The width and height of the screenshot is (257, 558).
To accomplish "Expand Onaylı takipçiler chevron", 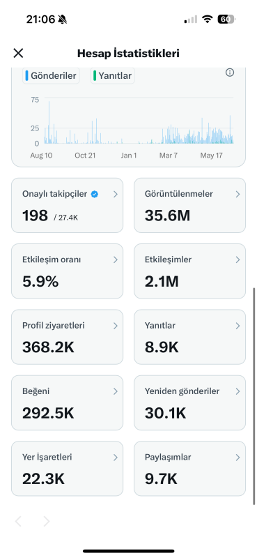I will point(115,195).
